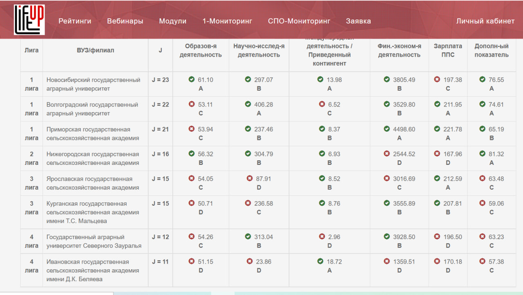Open the Рейтинги menu item
This screenshot has height=295, width=523.
click(x=75, y=21)
